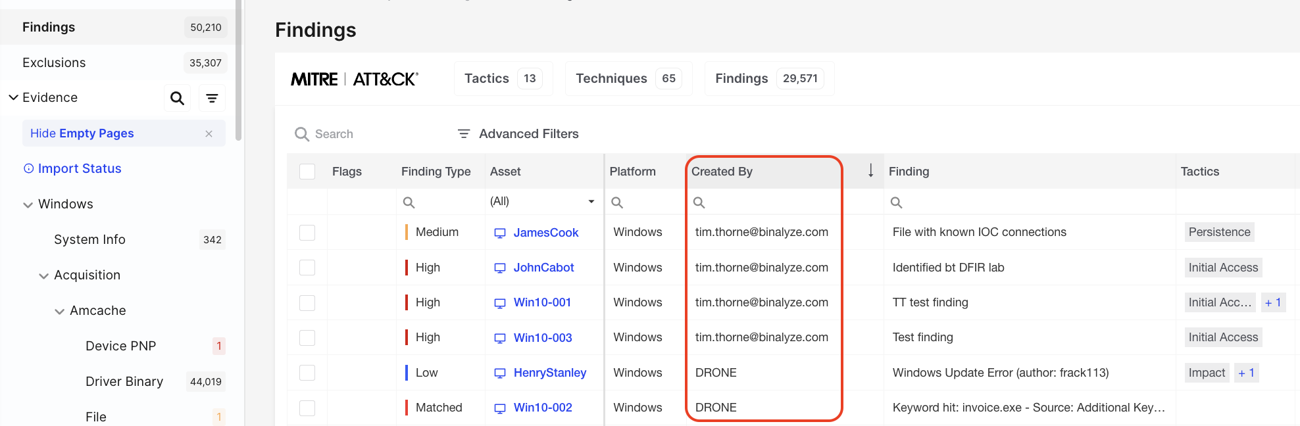
Task: Click the MITRE ATT&CK logo
Action: coord(355,79)
